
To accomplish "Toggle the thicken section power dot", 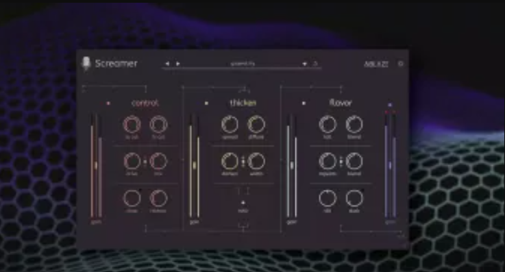I will (x=206, y=103).
